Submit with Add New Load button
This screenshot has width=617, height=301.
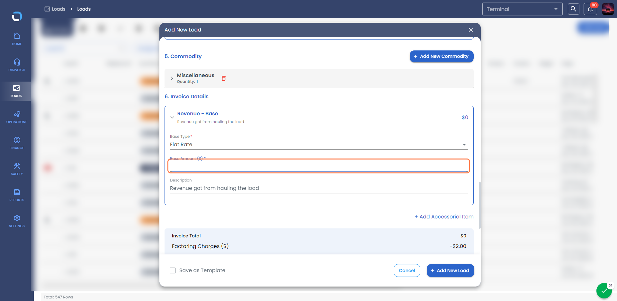(450, 270)
